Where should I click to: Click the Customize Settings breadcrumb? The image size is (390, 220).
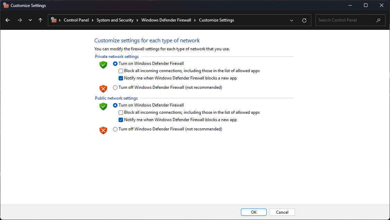pos(216,20)
